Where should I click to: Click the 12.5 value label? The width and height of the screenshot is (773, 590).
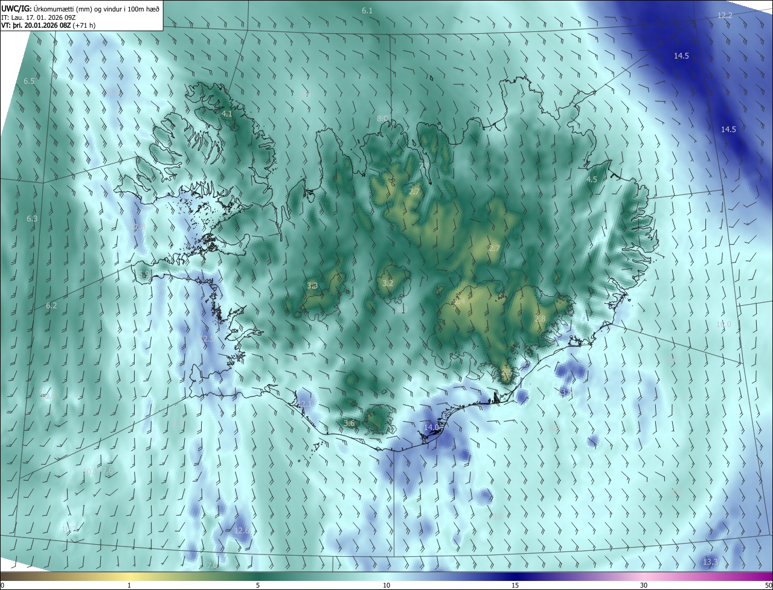coord(207,339)
